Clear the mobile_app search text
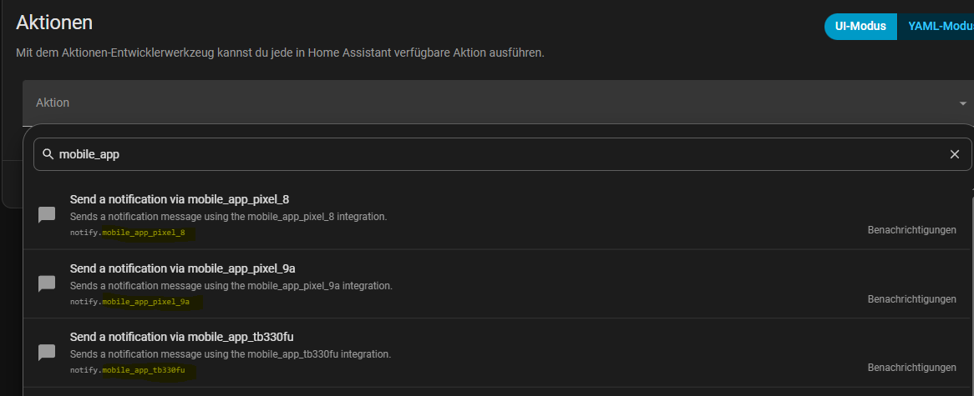Viewport: 974px width, 396px height. point(955,154)
